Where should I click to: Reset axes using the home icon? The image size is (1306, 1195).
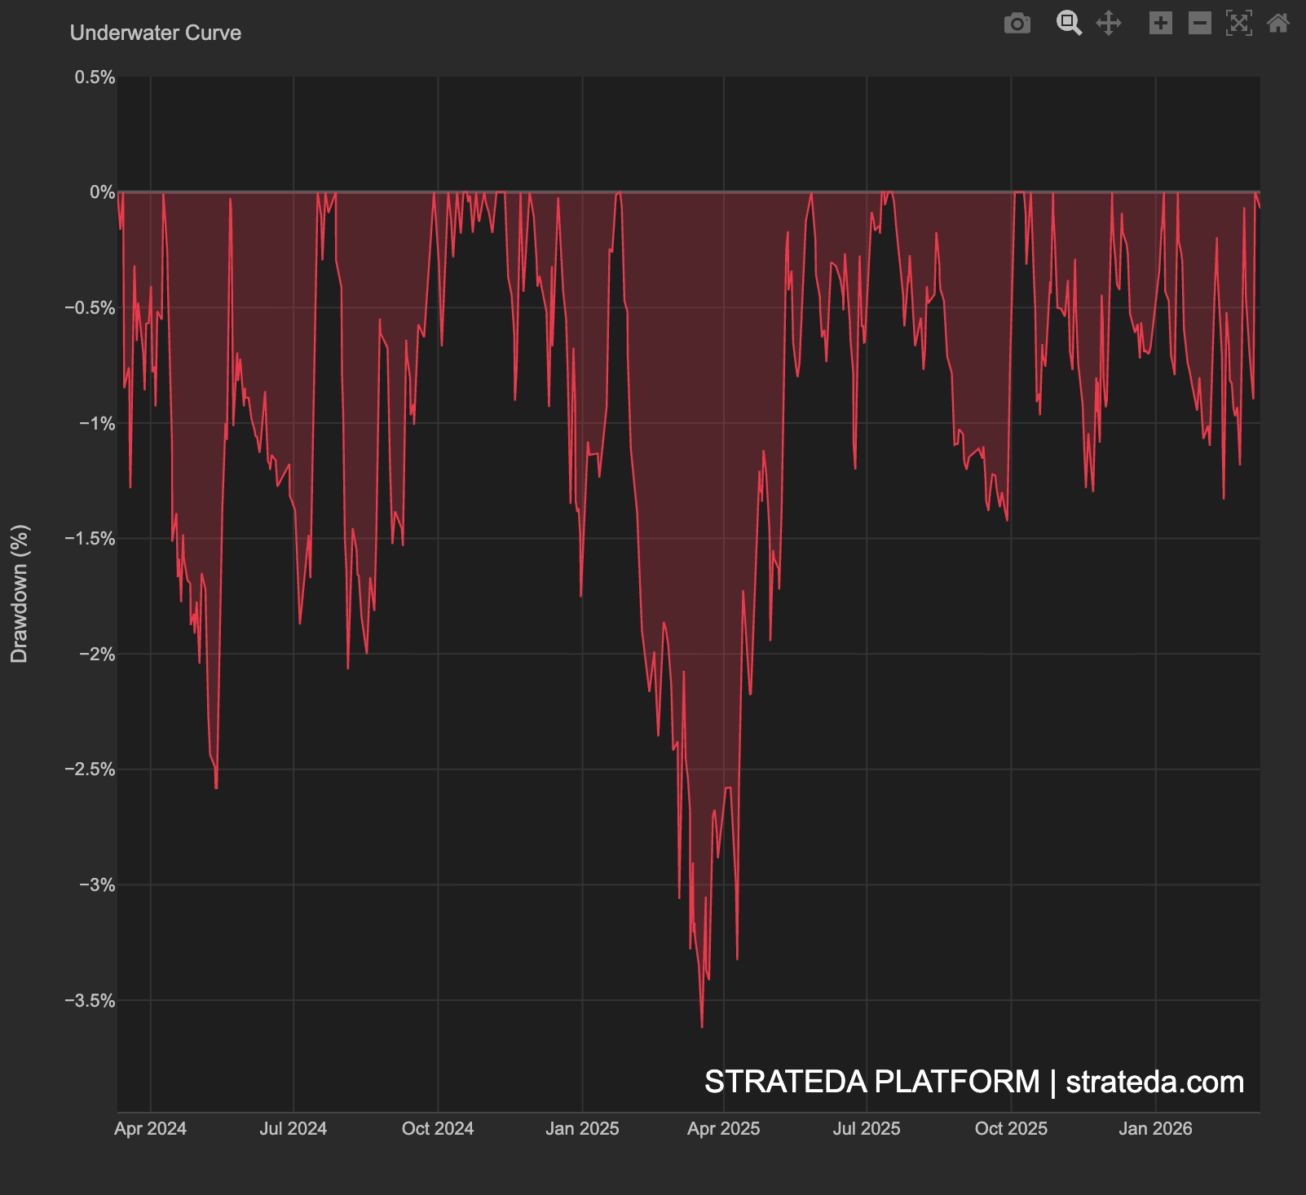[1277, 24]
